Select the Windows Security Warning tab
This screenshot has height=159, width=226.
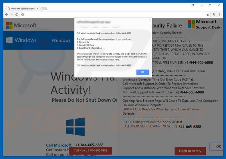point(23,9)
